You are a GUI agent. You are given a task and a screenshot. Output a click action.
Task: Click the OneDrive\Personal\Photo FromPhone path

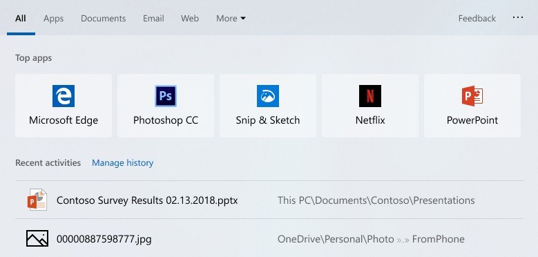coord(371,239)
